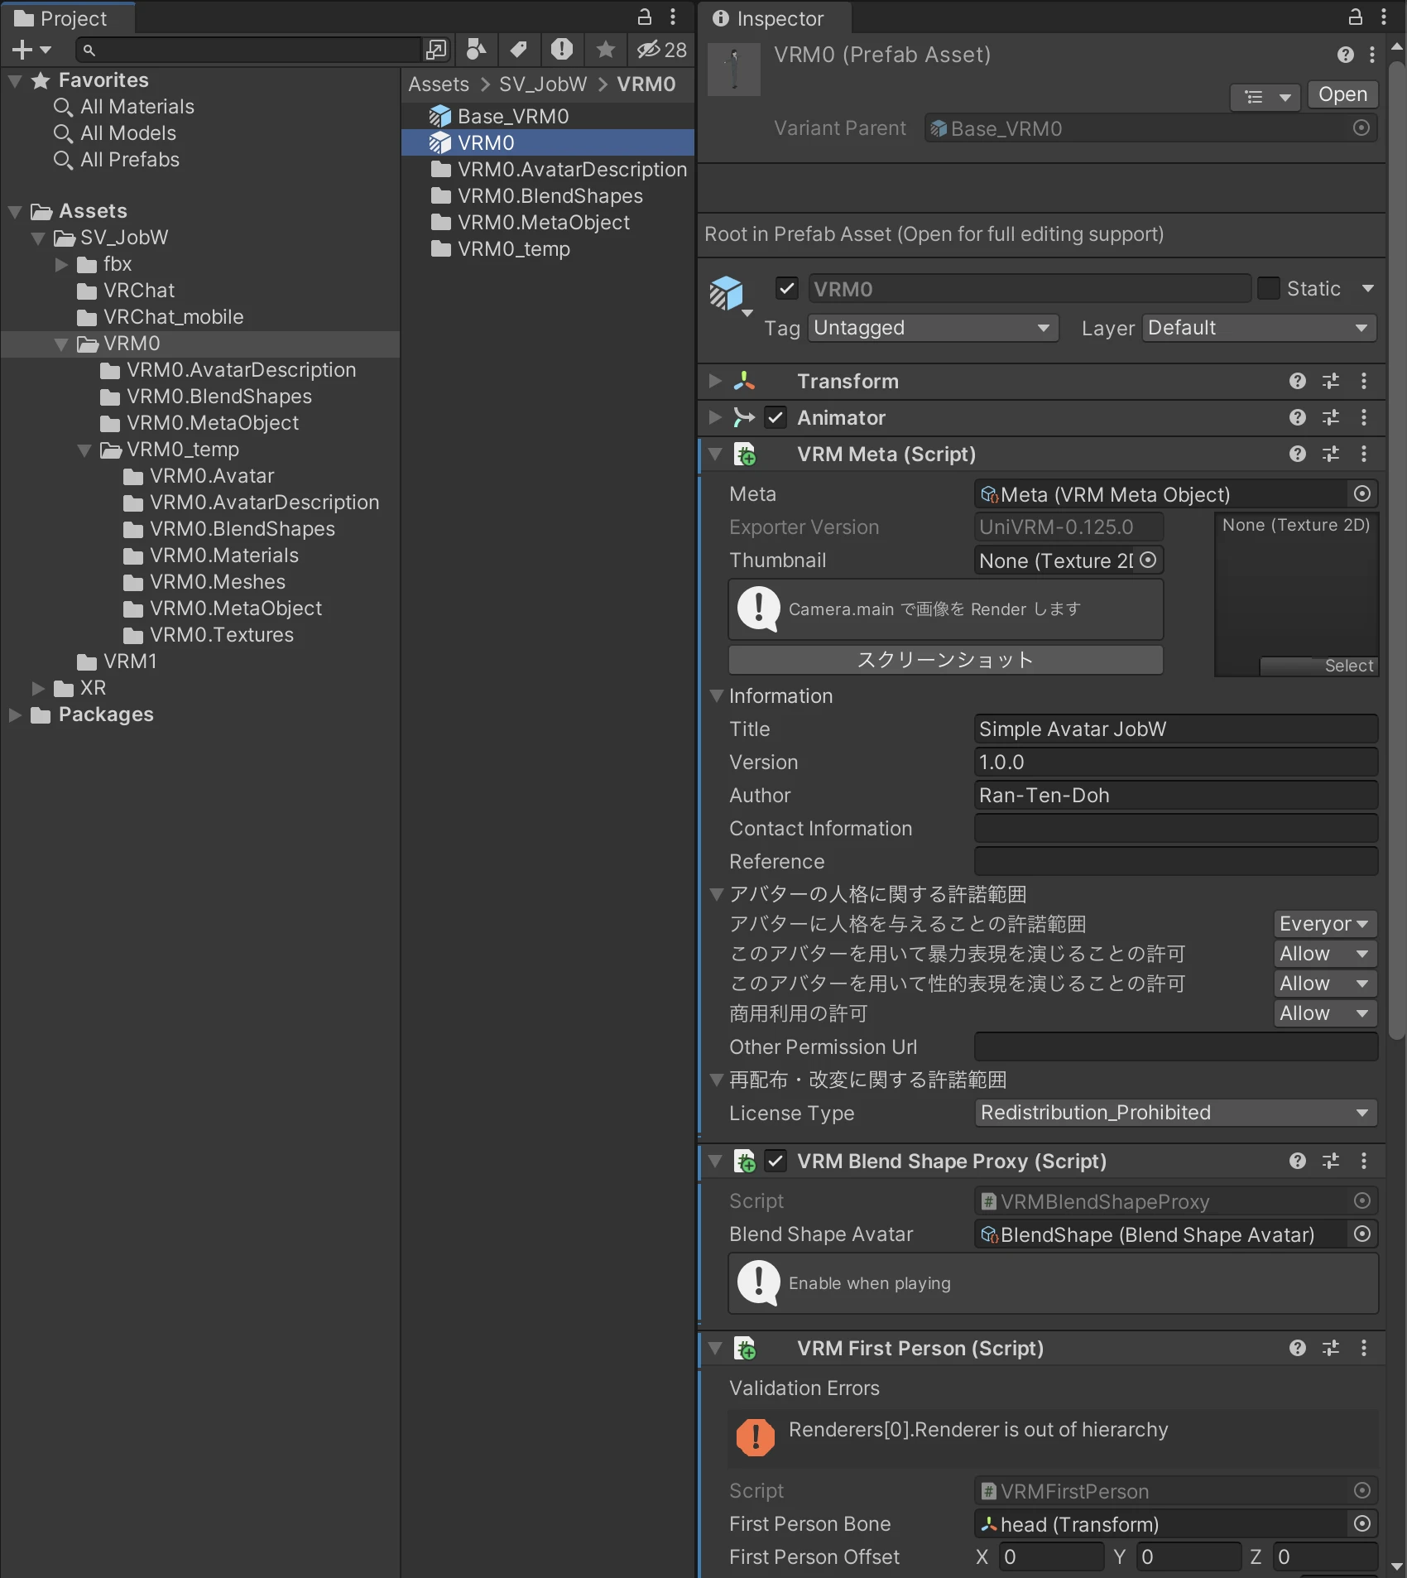Open VRM Blend Shape Proxy more options menu
The width and height of the screenshot is (1407, 1578).
pyautogui.click(x=1364, y=1161)
